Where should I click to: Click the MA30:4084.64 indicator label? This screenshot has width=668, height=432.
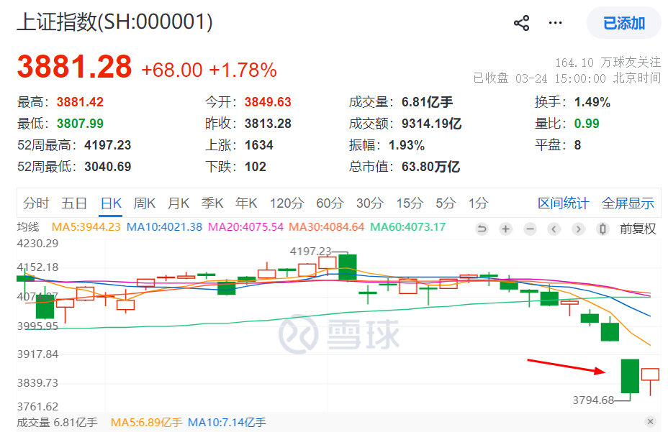pyautogui.click(x=327, y=227)
